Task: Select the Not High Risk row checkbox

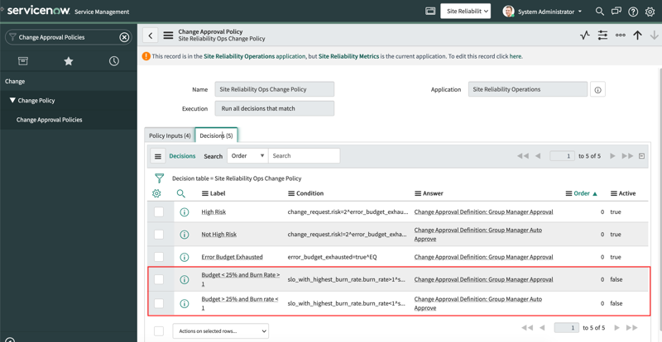Action: pyautogui.click(x=159, y=235)
